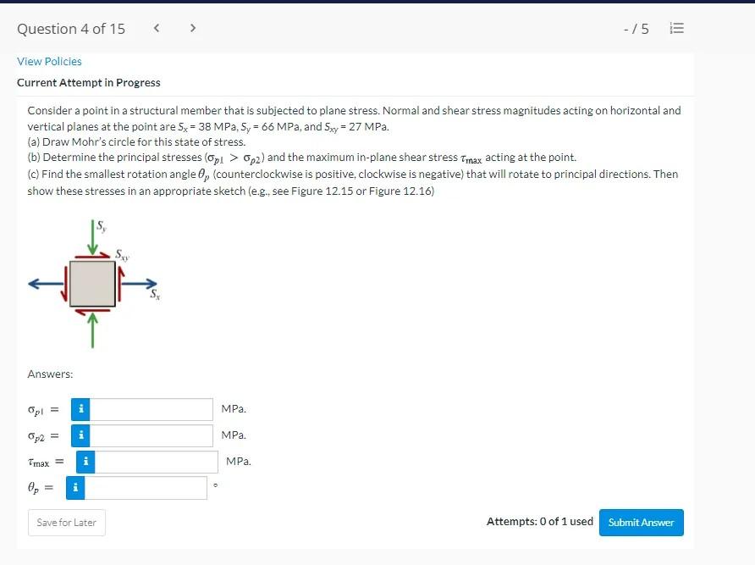
Task: Open the info icon next to the θp field
Action: coord(74,488)
